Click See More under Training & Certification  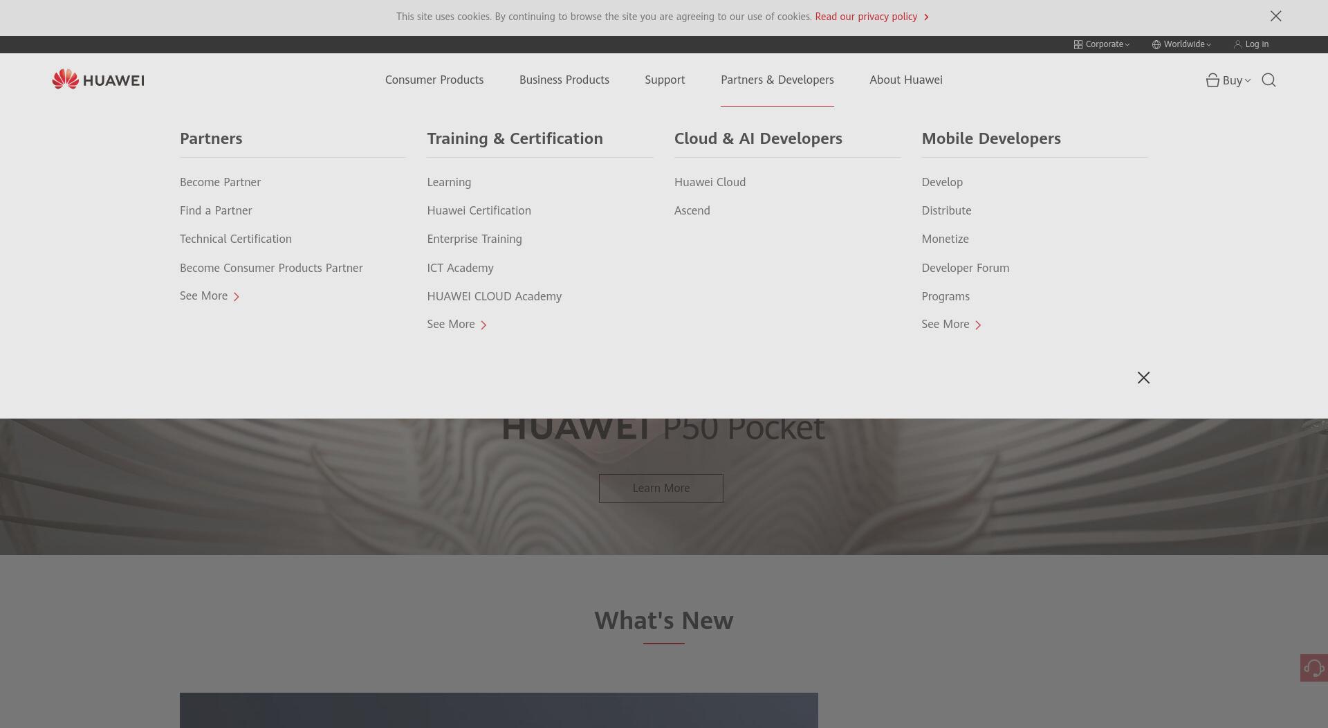coord(457,324)
